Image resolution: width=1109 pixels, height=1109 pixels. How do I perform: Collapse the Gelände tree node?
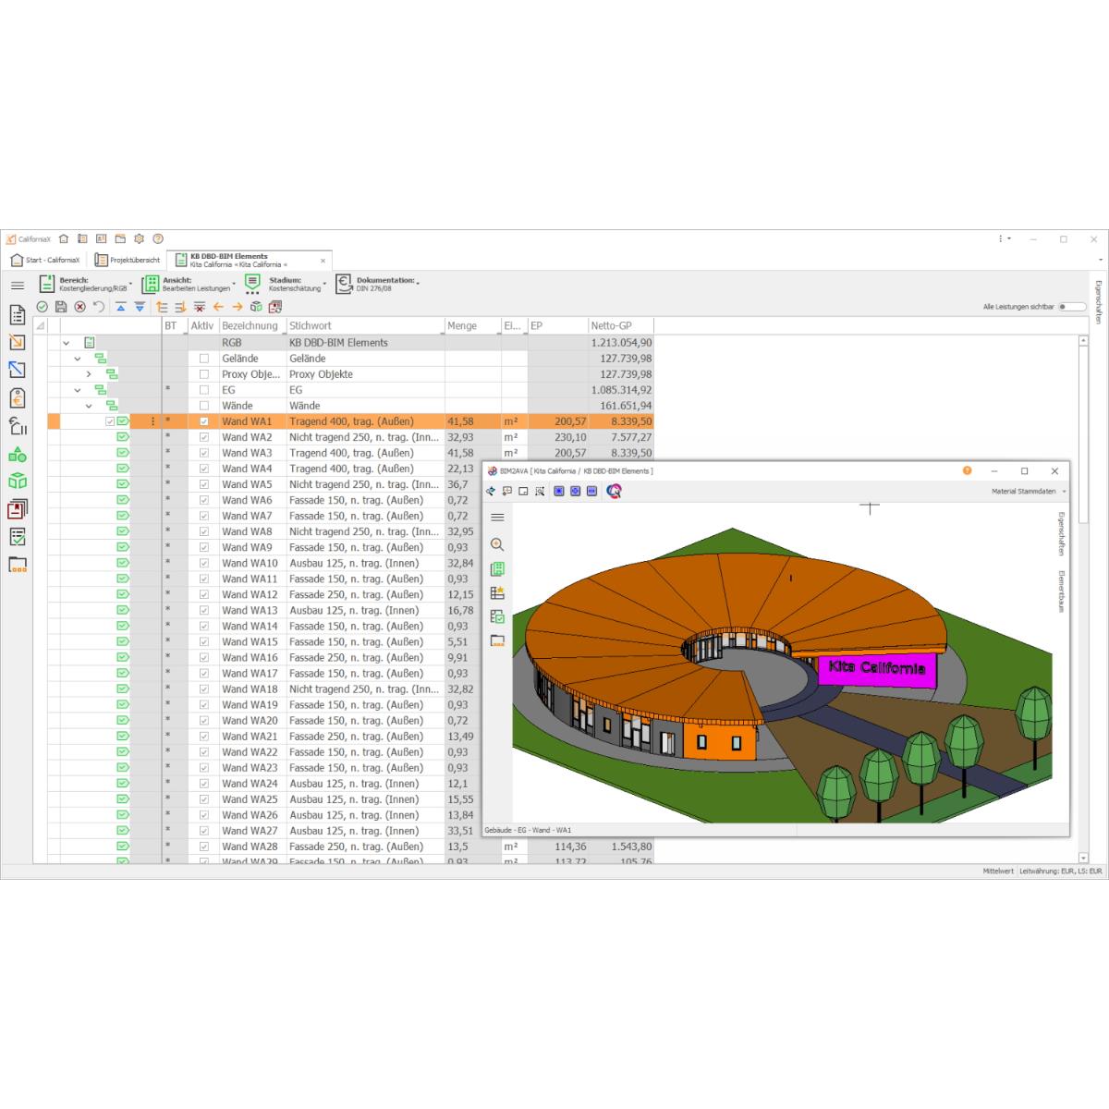78,359
